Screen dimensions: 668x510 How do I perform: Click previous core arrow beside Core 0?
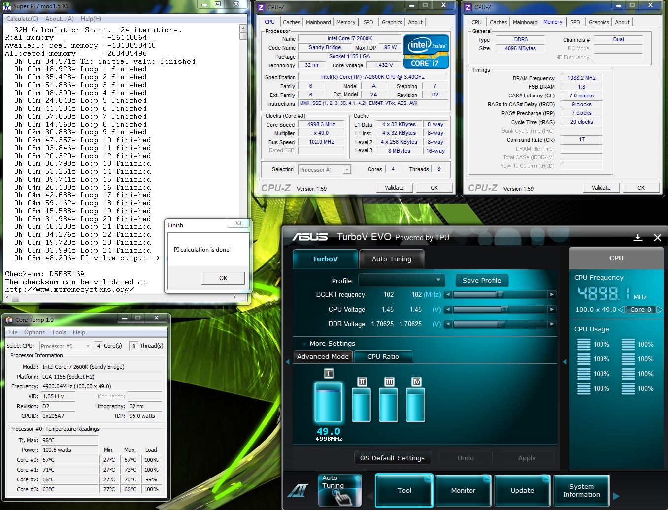pos(622,310)
